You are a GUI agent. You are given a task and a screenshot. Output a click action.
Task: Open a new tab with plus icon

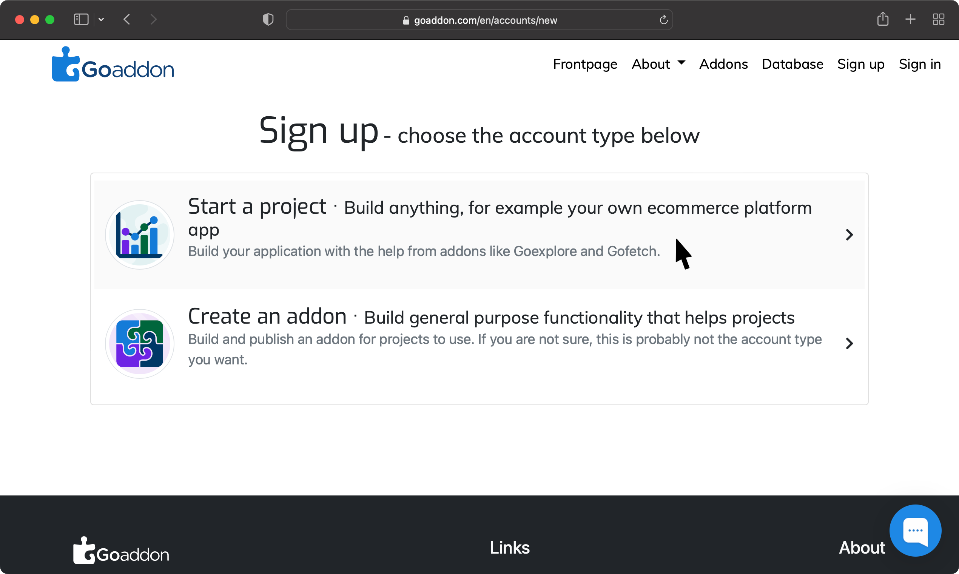point(910,19)
